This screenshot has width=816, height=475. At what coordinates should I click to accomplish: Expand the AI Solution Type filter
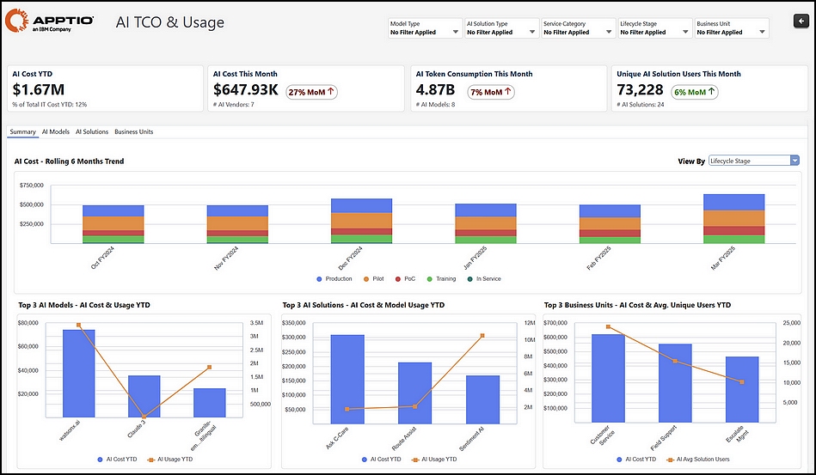point(501,28)
